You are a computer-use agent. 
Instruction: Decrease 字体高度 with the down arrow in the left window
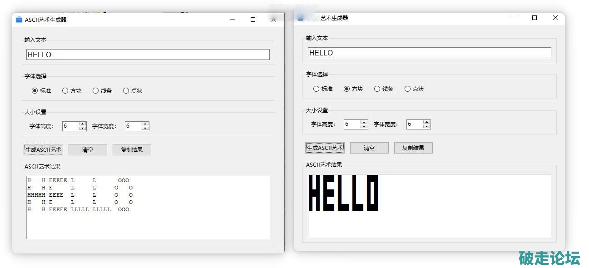[x=82, y=129]
